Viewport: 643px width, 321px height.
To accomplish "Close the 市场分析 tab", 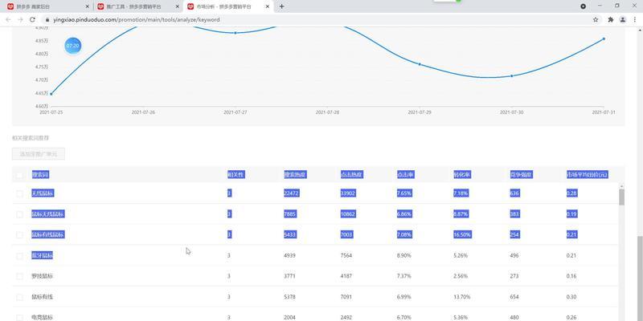I will 268,6.
